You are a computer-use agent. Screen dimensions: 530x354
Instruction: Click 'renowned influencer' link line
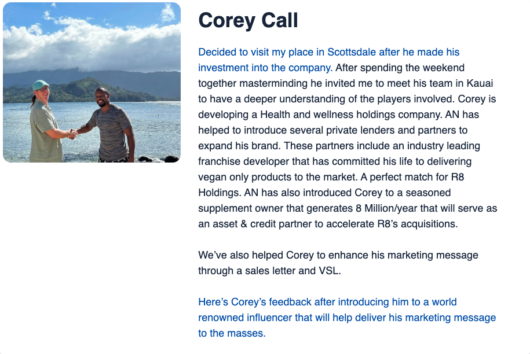click(347, 318)
